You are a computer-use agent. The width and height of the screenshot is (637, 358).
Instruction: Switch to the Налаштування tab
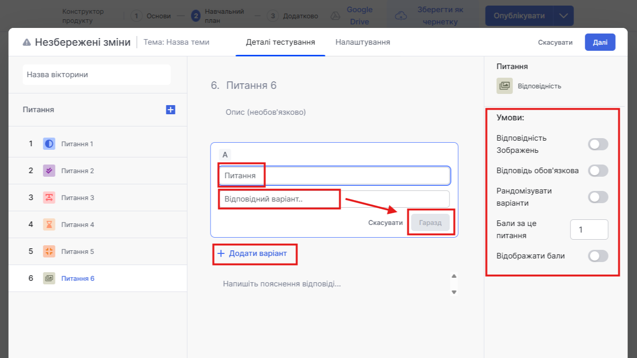(362, 42)
